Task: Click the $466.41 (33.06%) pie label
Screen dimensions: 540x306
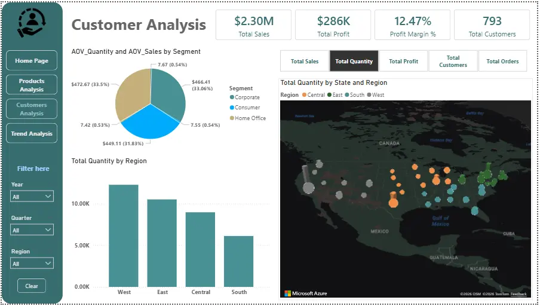Action: (x=202, y=85)
